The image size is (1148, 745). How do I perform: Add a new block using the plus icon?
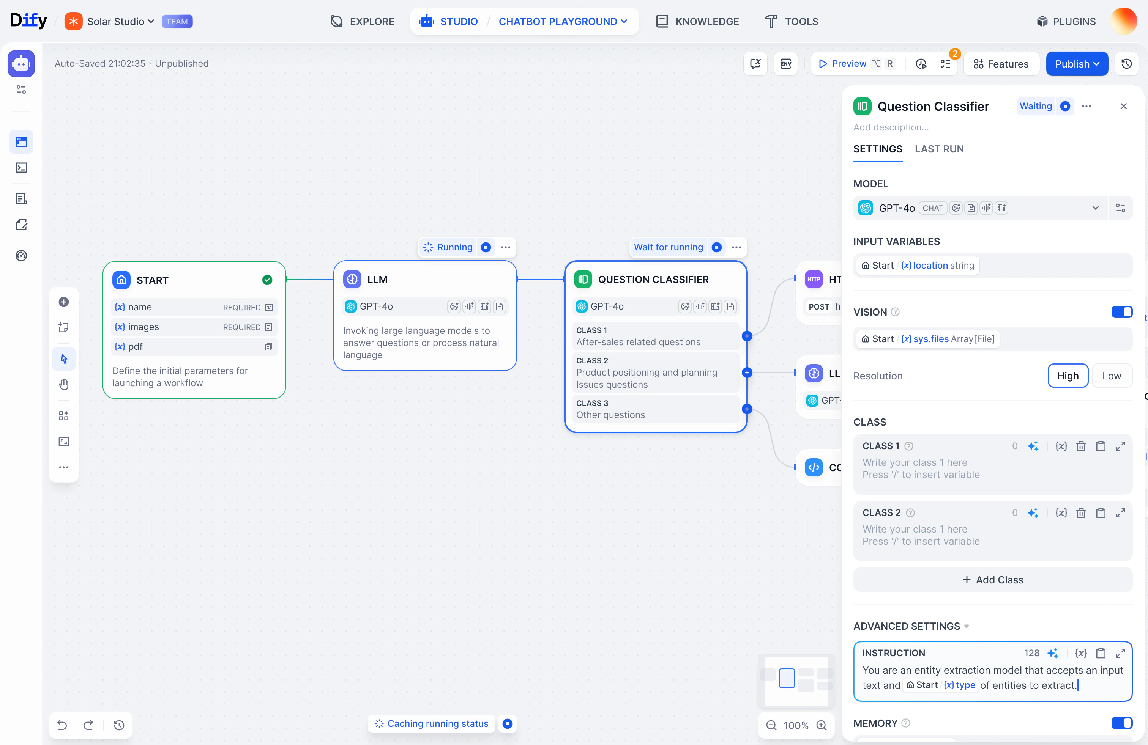click(64, 302)
